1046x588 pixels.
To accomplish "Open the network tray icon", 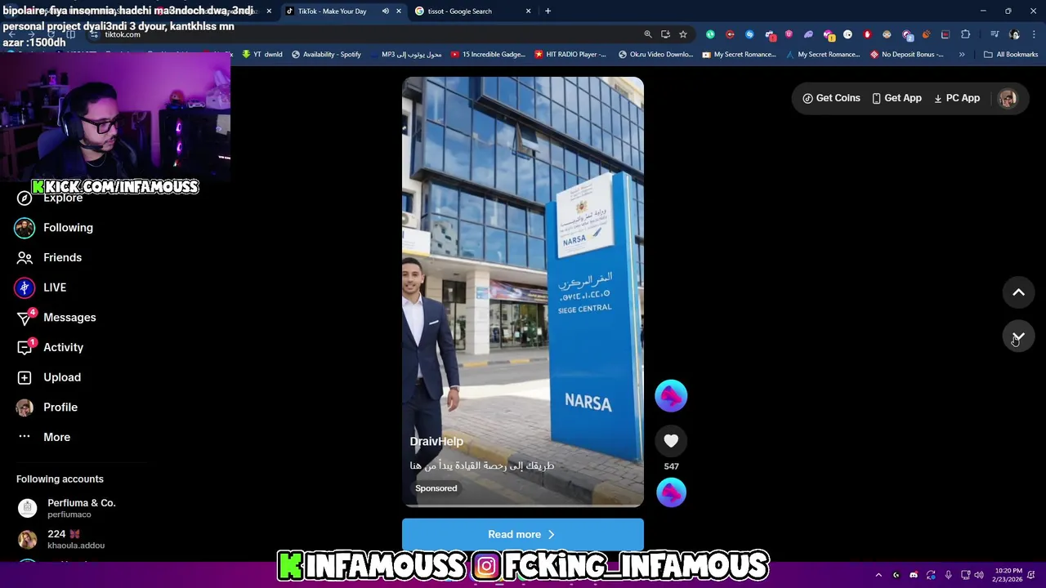I will point(965,575).
